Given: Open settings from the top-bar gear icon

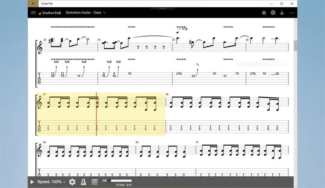Looking at the screenshot, I should tap(273, 13).
